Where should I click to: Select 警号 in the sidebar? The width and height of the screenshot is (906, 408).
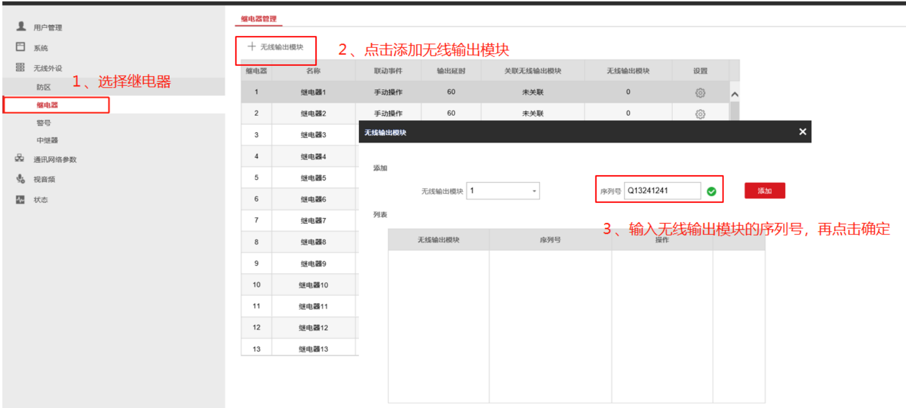click(x=44, y=123)
